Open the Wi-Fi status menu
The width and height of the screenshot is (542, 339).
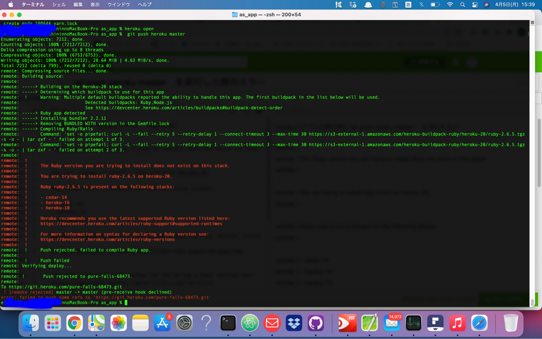449,5
